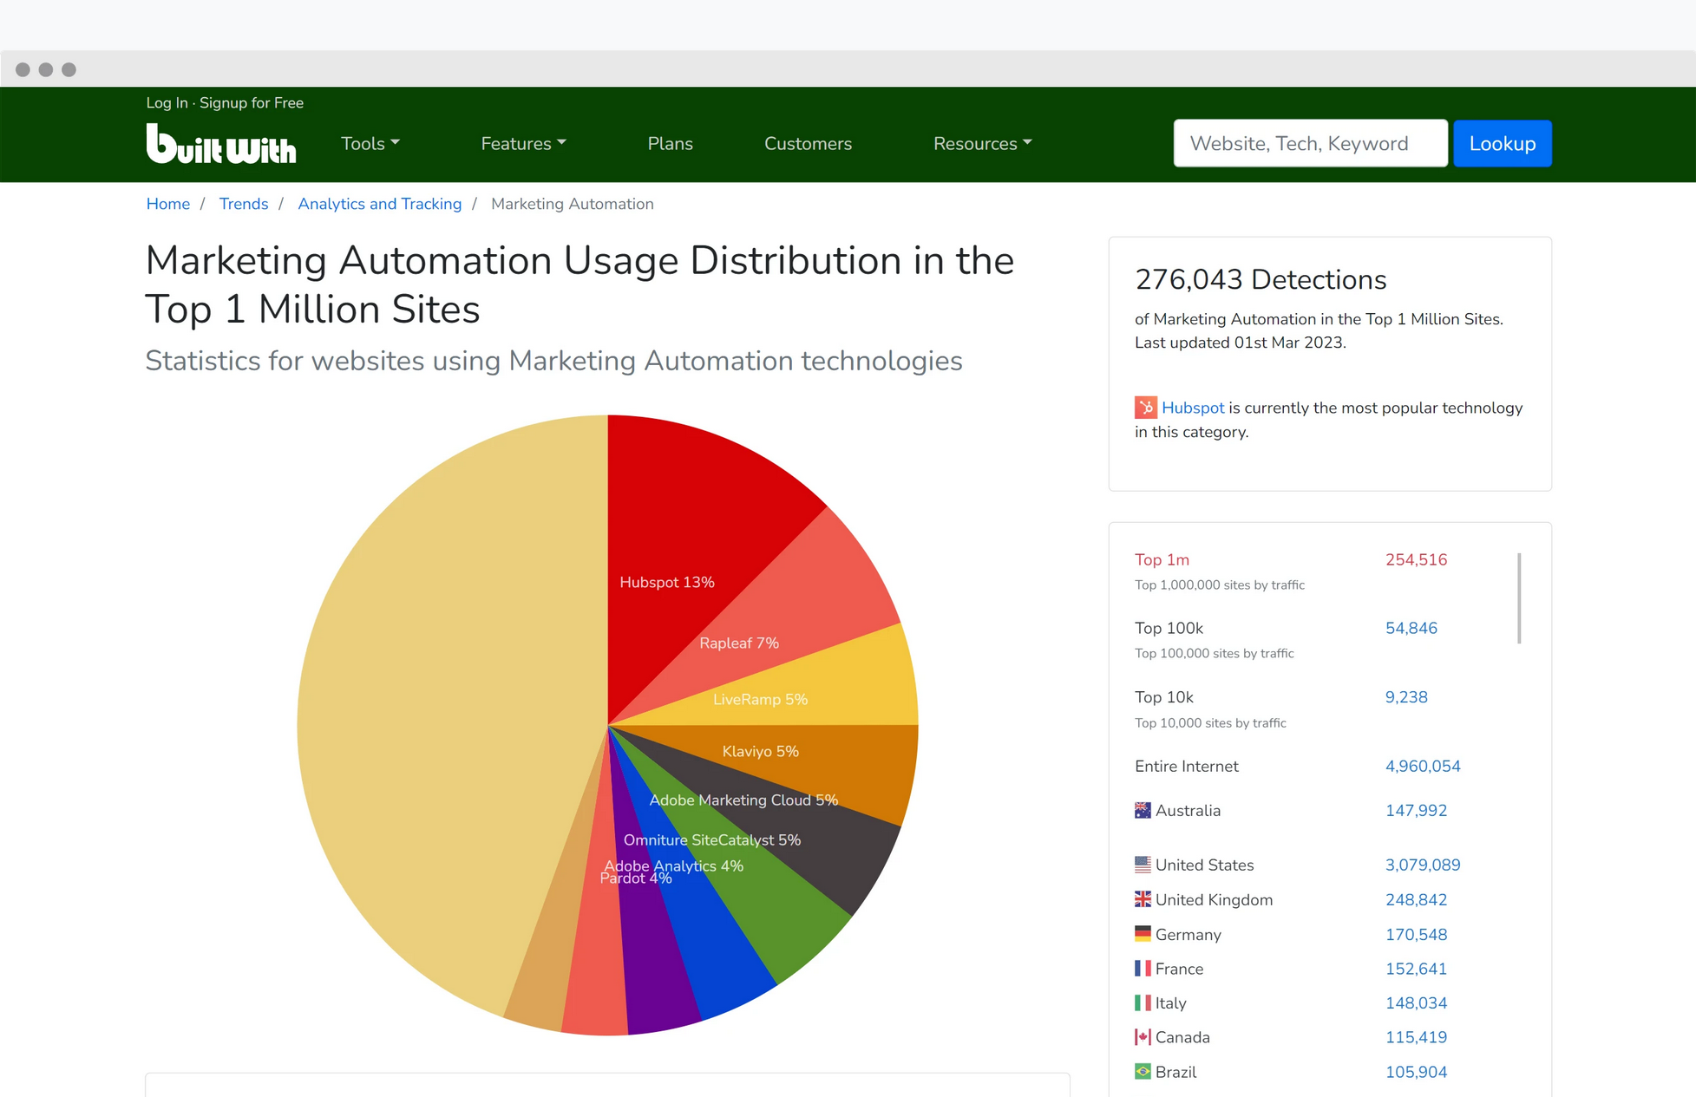Click the United States flag icon
Screen dimensions: 1696x1097
[1142, 865]
